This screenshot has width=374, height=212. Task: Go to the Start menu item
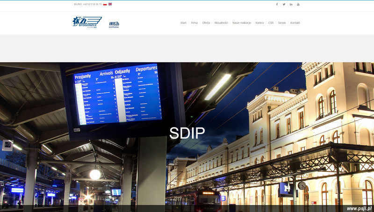183,23
